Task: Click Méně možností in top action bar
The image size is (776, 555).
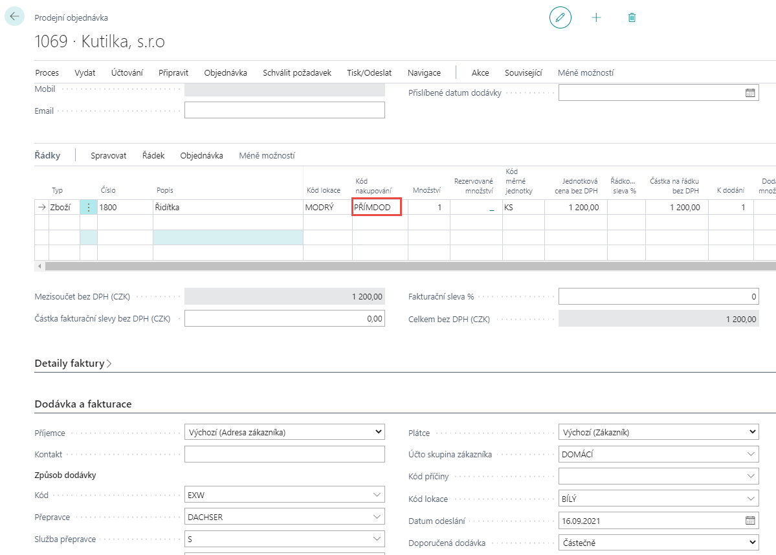Action: tap(585, 73)
